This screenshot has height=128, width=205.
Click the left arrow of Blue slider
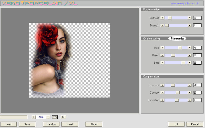(162, 63)
